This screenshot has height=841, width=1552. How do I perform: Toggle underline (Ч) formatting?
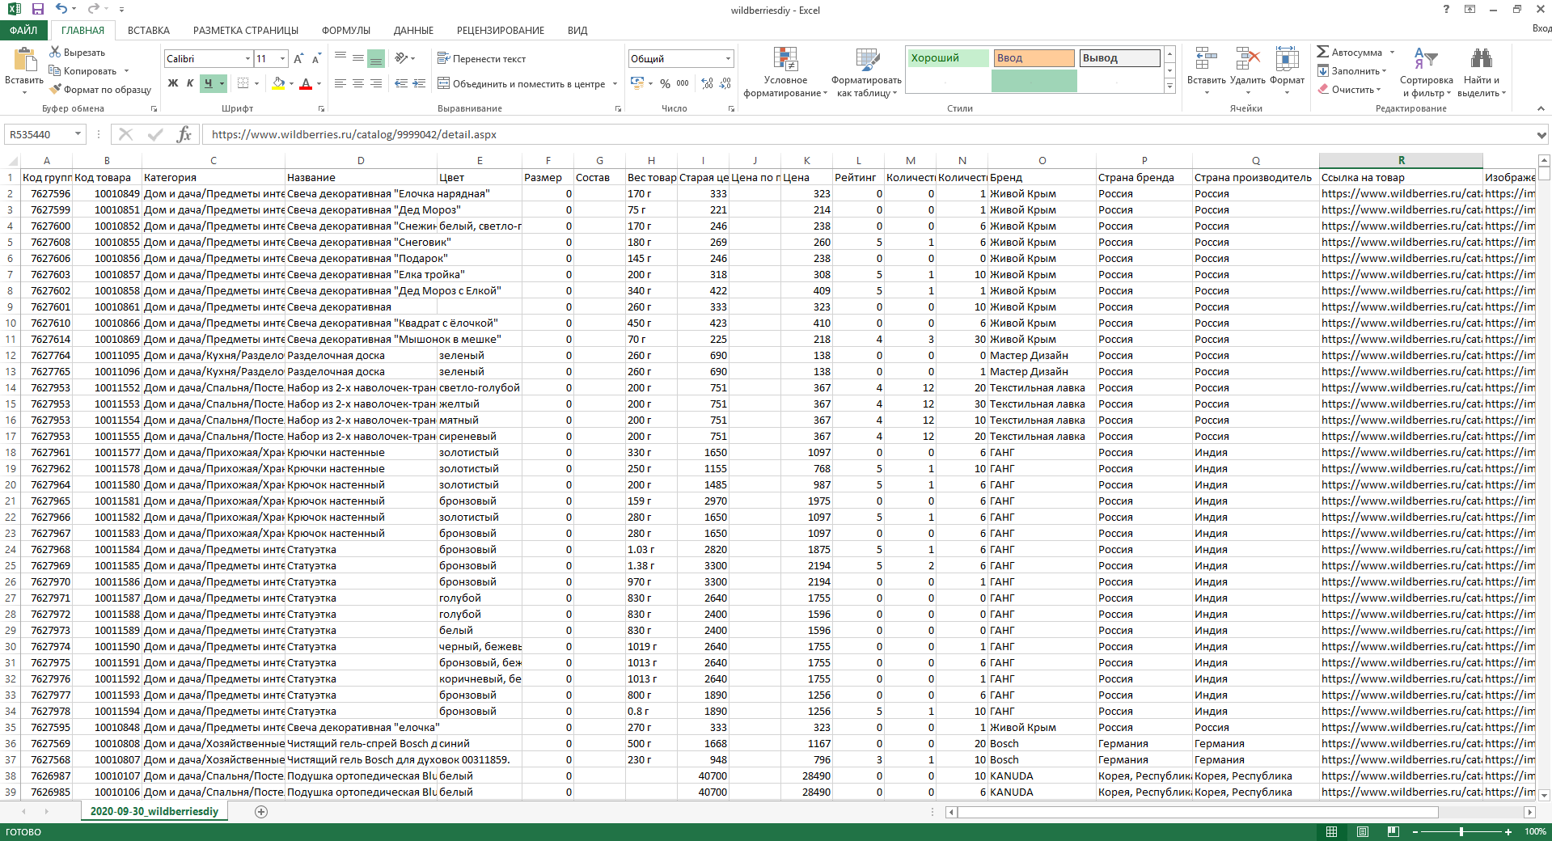click(208, 83)
